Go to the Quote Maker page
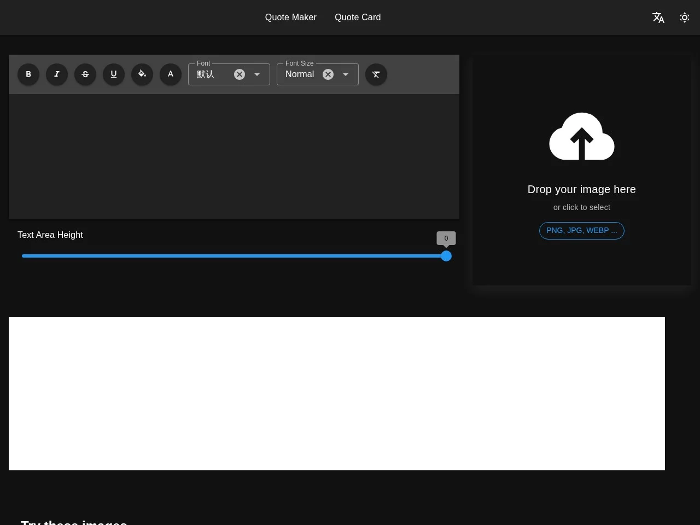This screenshot has height=525, width=700. pos(290,17)
